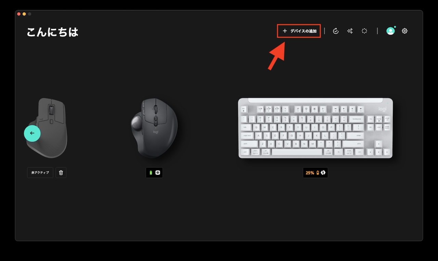The image size is (438, 261).
Task: Open settings with the gear icon
Action: tap(405, 31)
